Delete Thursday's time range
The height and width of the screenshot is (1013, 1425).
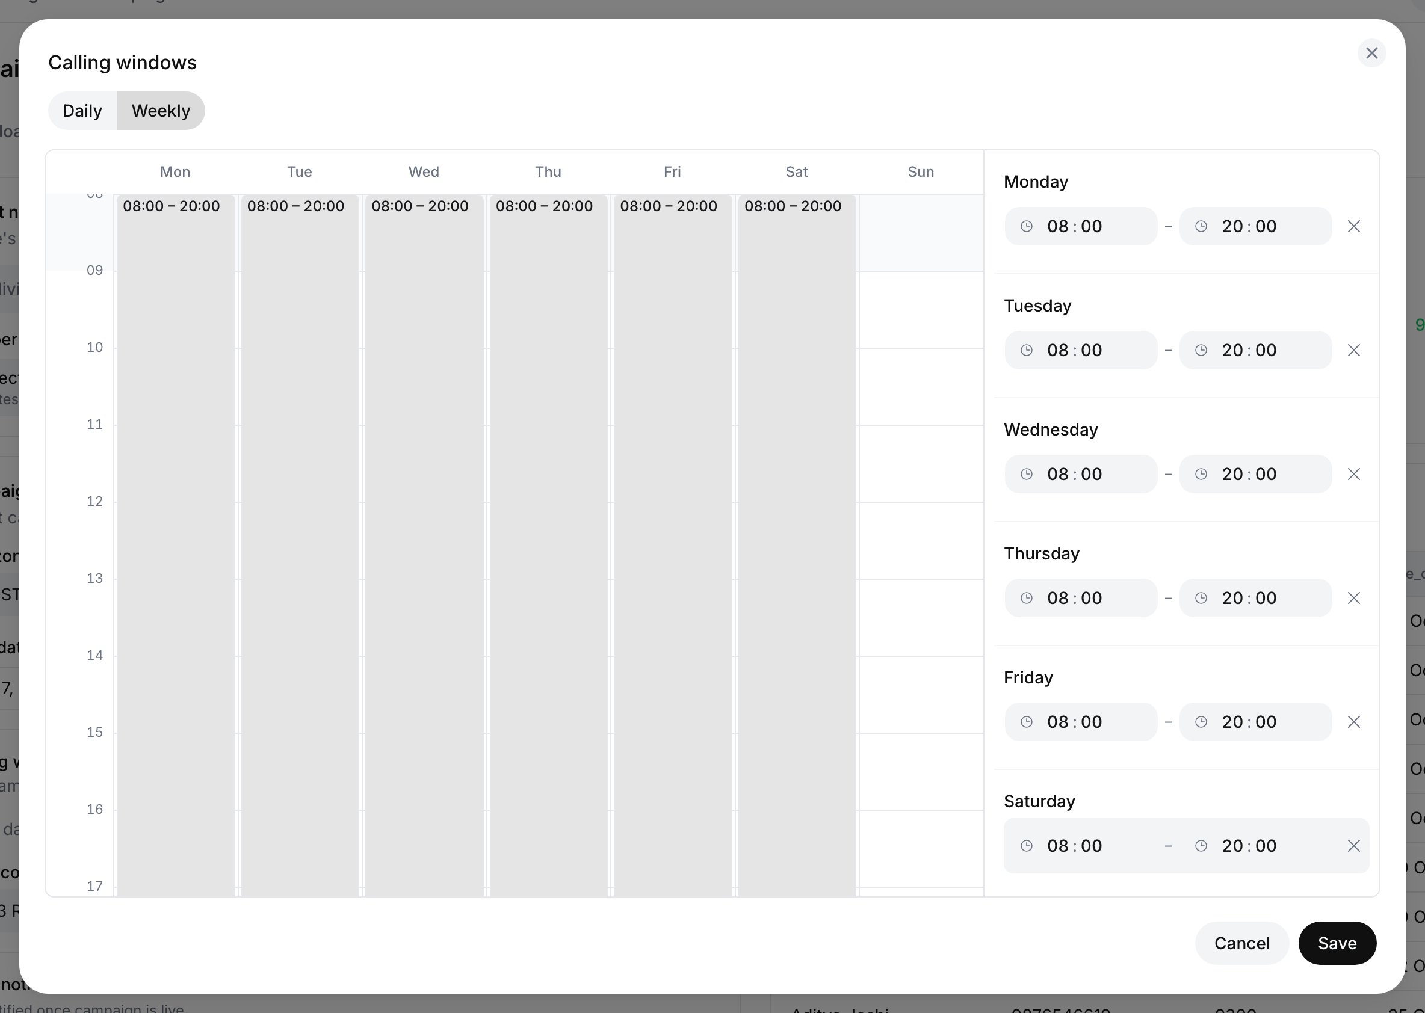pyautogui.click(x=1353, y=598)
